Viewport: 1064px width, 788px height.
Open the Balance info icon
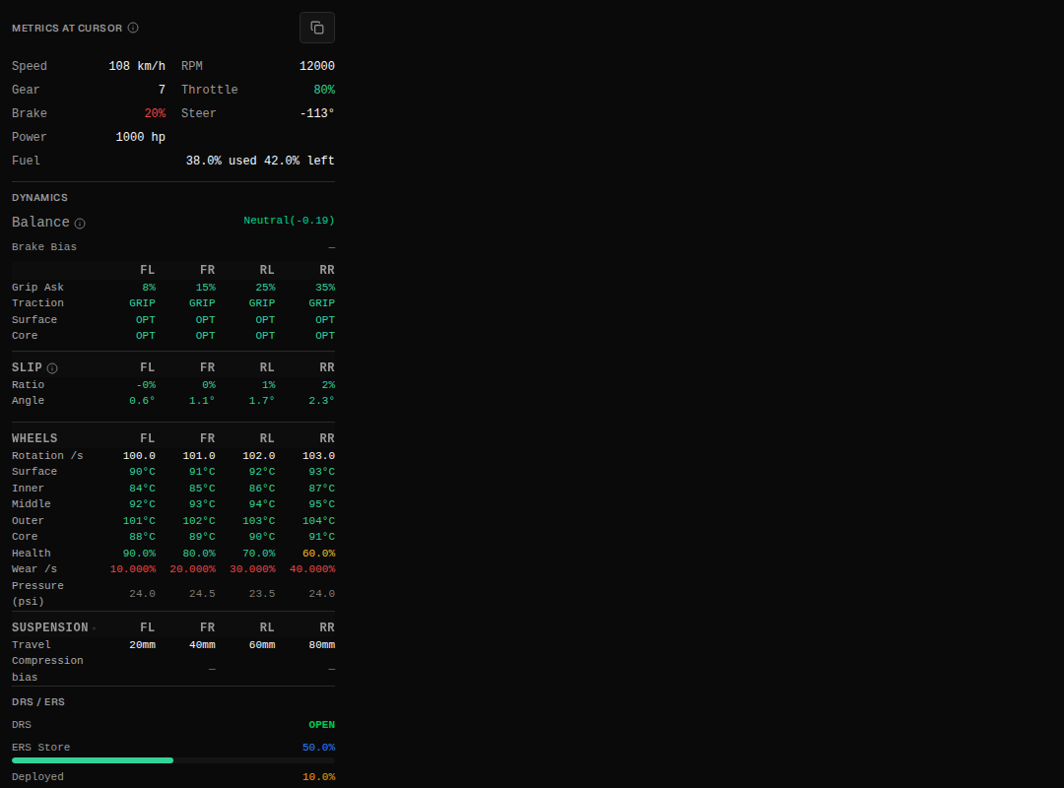point(80,224)
